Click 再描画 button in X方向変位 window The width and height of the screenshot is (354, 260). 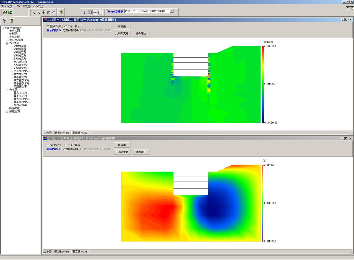pyautogui.click(x=122, y=145)
